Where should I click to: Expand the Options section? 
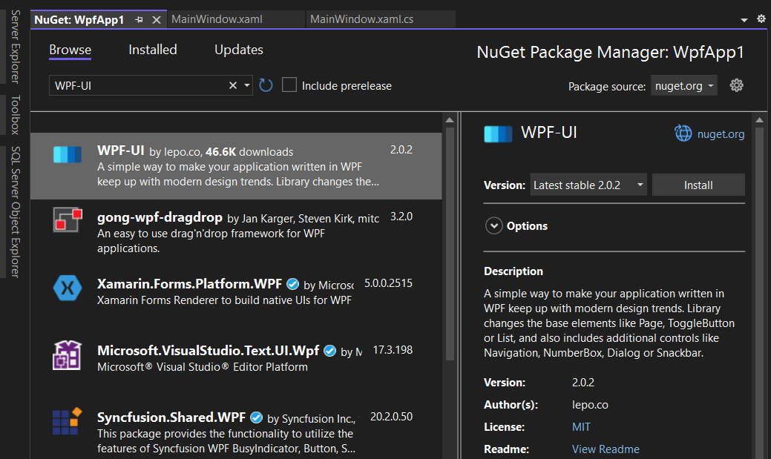click(494, 226)
